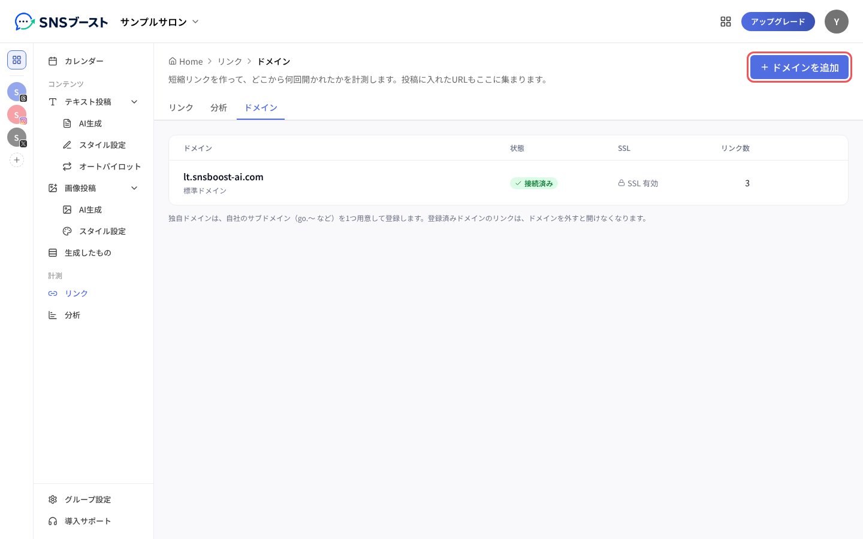The width and height of the screenshot is (863, 539).
Task: Click the lt.snsboost-ai.com domain name
Action: point(224,177)
